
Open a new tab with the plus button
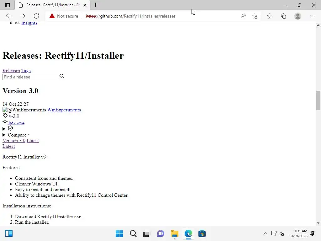(95, 5)
